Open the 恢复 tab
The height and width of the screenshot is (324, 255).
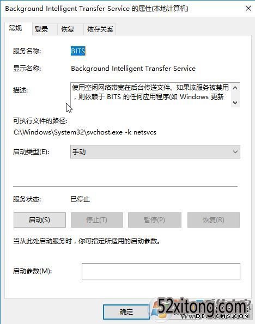pyautogui.click(x=68, y=29)
